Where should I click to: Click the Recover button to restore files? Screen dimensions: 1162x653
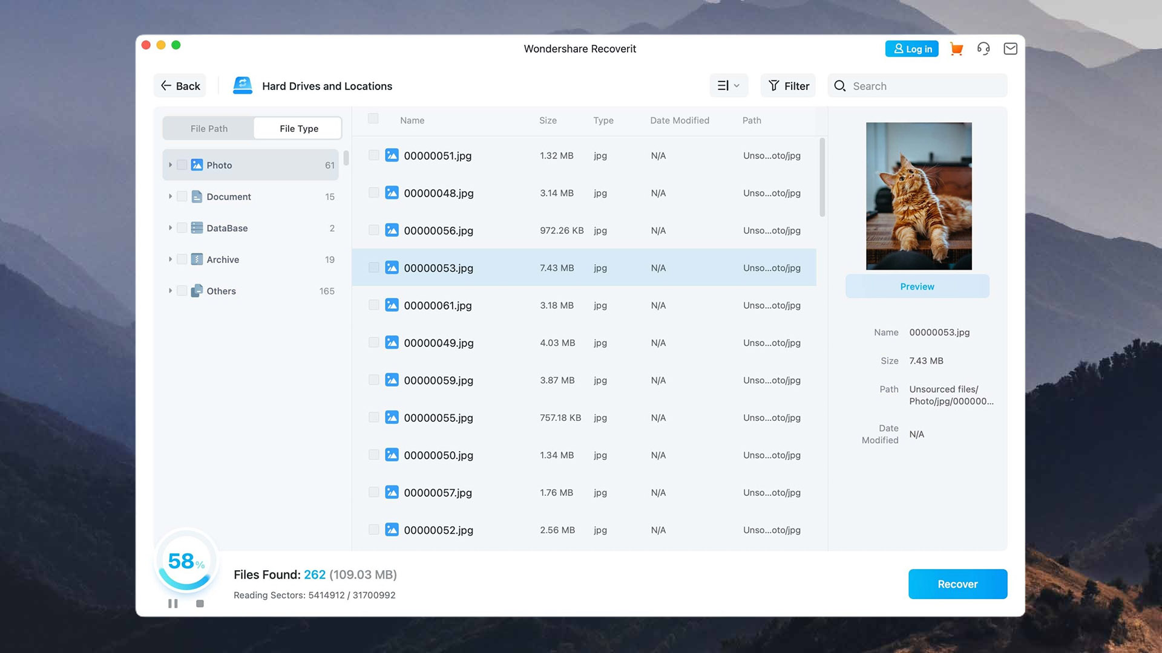coord(957,583)
